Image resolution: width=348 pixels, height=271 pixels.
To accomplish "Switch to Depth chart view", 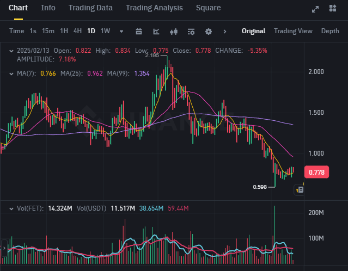I will pyautogui.click(x=330, y=31).
